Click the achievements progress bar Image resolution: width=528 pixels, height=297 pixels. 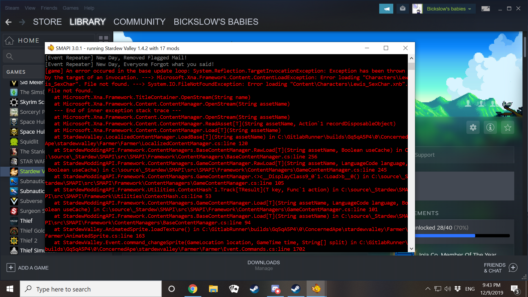coord(462,236)
